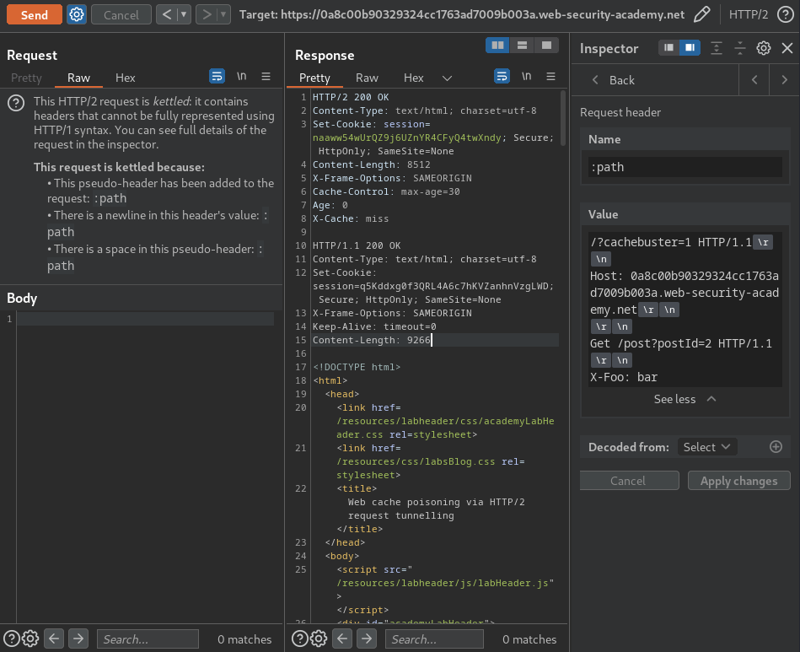This screenshot has height=652, width=800.
Task: Dock Inspector to the right side
Action: coord(690,47)
